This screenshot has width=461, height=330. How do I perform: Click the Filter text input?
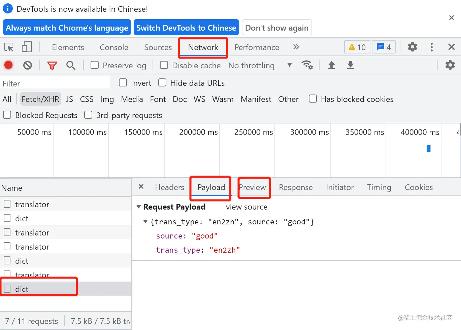pos(55,83)
